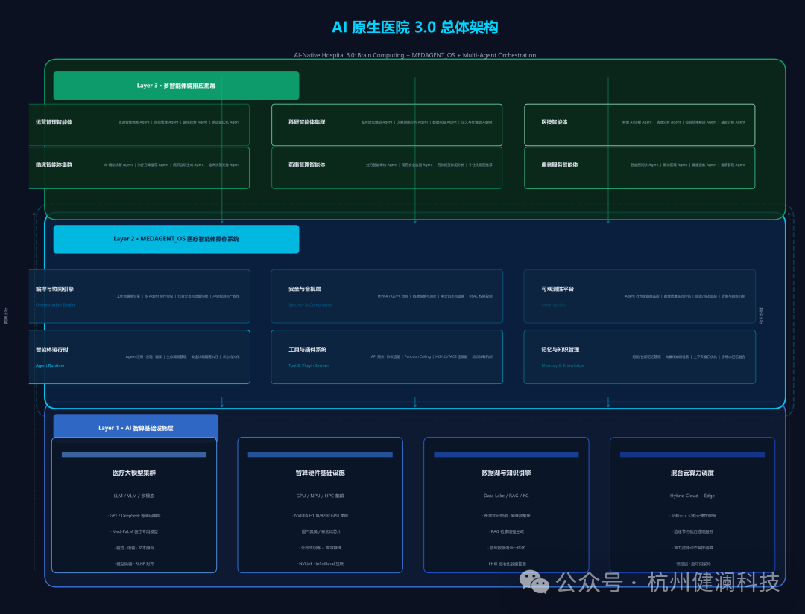Click the HIS/LIS/PACS 连接器 text
The height and width of the screenshot is (614, 805).
tap(452, 356)
